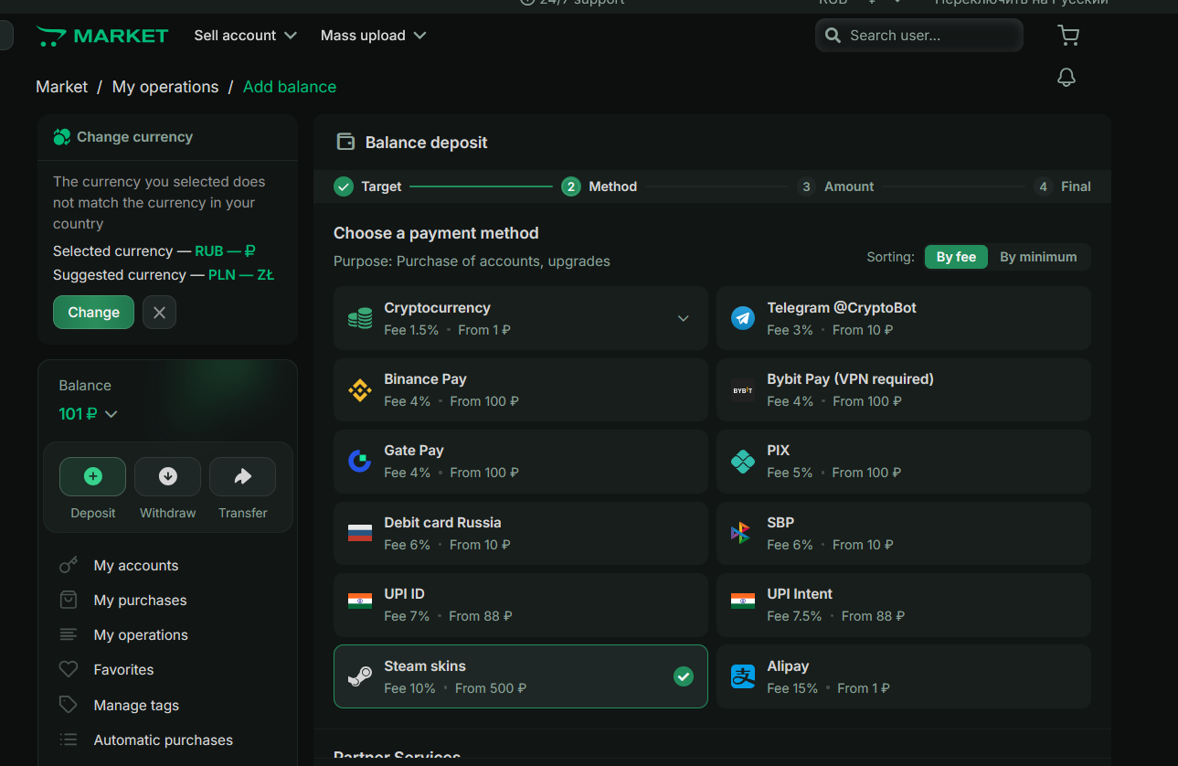
Task: Click the Cryptocurrency coins icon
Action: click(x=360, y=318)
